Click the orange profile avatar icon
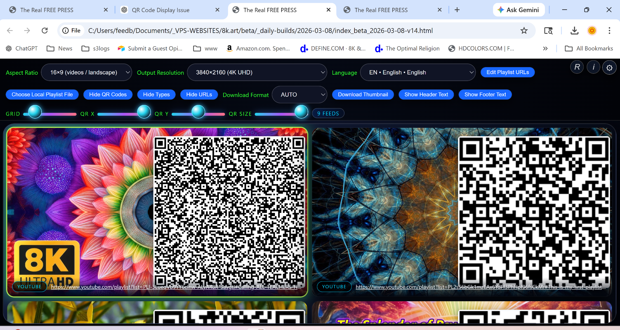620x330 pixels. coord(592,31)
